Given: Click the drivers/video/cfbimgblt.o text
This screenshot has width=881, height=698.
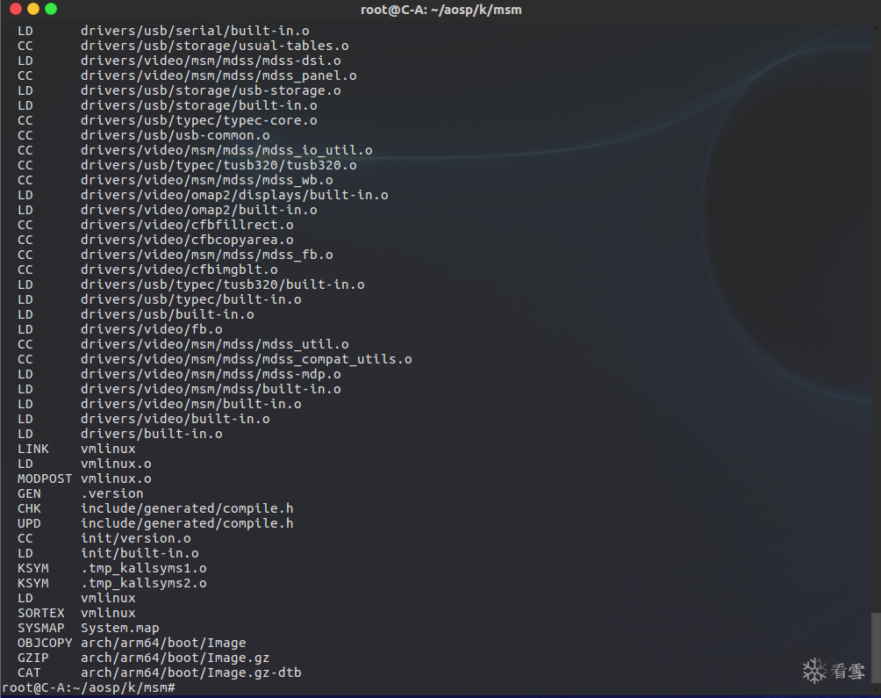Looking at the screenshot, I should pyautogui.click(x=179, y=270).
